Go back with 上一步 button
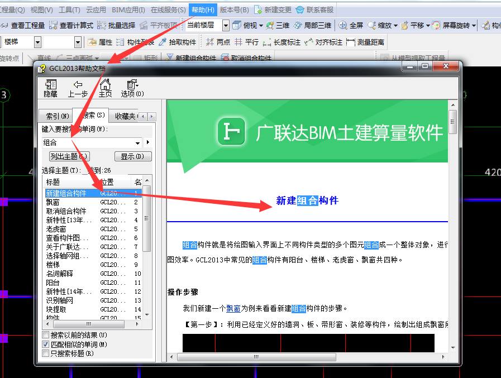 [78, 89]
